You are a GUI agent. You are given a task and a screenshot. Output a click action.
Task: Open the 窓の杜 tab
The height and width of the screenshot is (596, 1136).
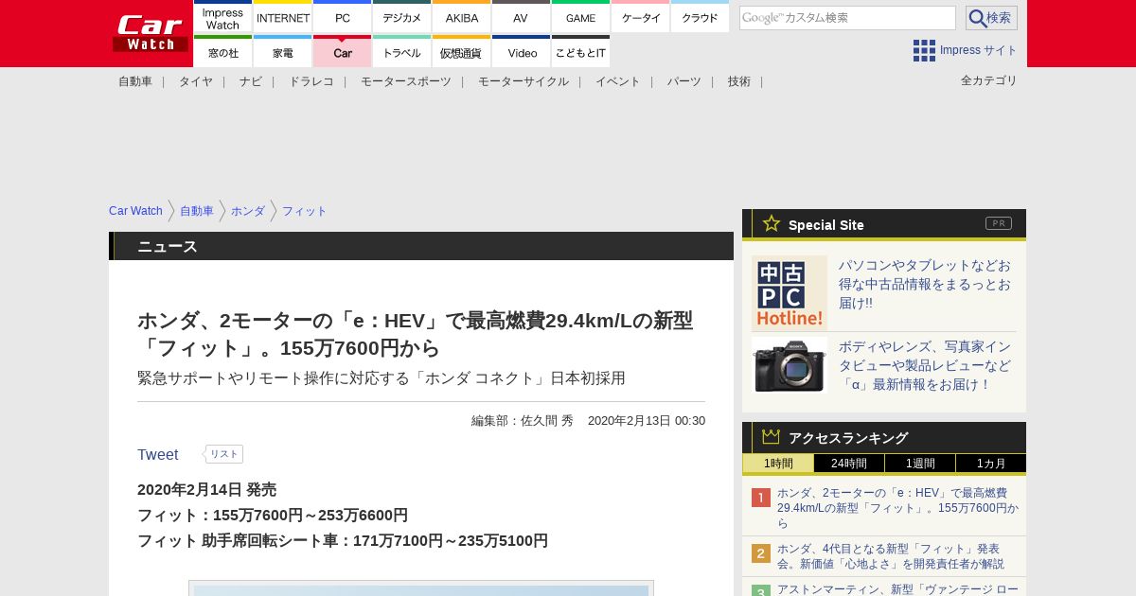222,52
